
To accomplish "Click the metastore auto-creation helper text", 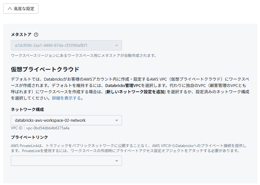I will click(83, 55).
